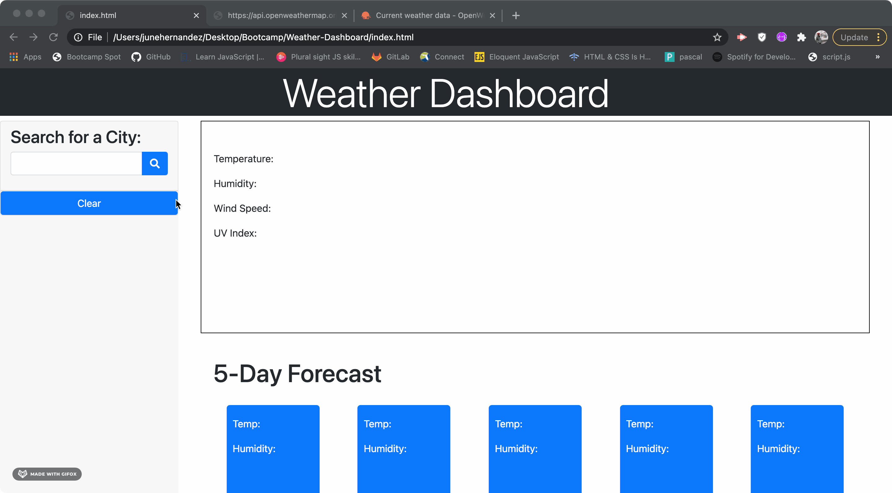The height and width of the screenshot is (493, 892).
Task: Open the browser extensions puzzle icon
Action: (x=802, y=37)
